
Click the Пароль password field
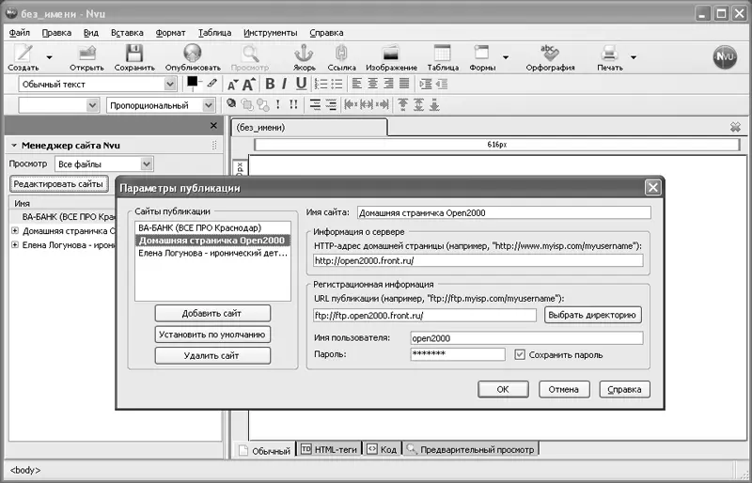pos(458,354)
